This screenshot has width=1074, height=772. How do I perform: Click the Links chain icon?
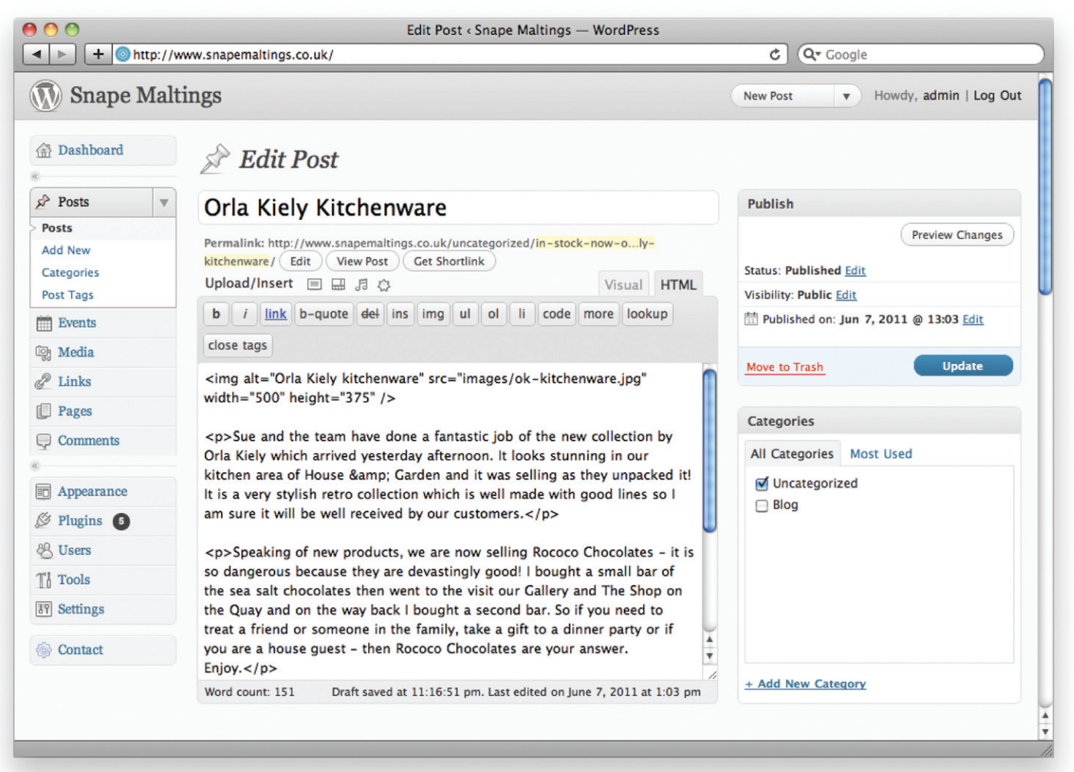[x=44, y=381]
